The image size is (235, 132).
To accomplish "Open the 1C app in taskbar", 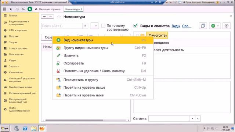I will click(x=42, y=128).
